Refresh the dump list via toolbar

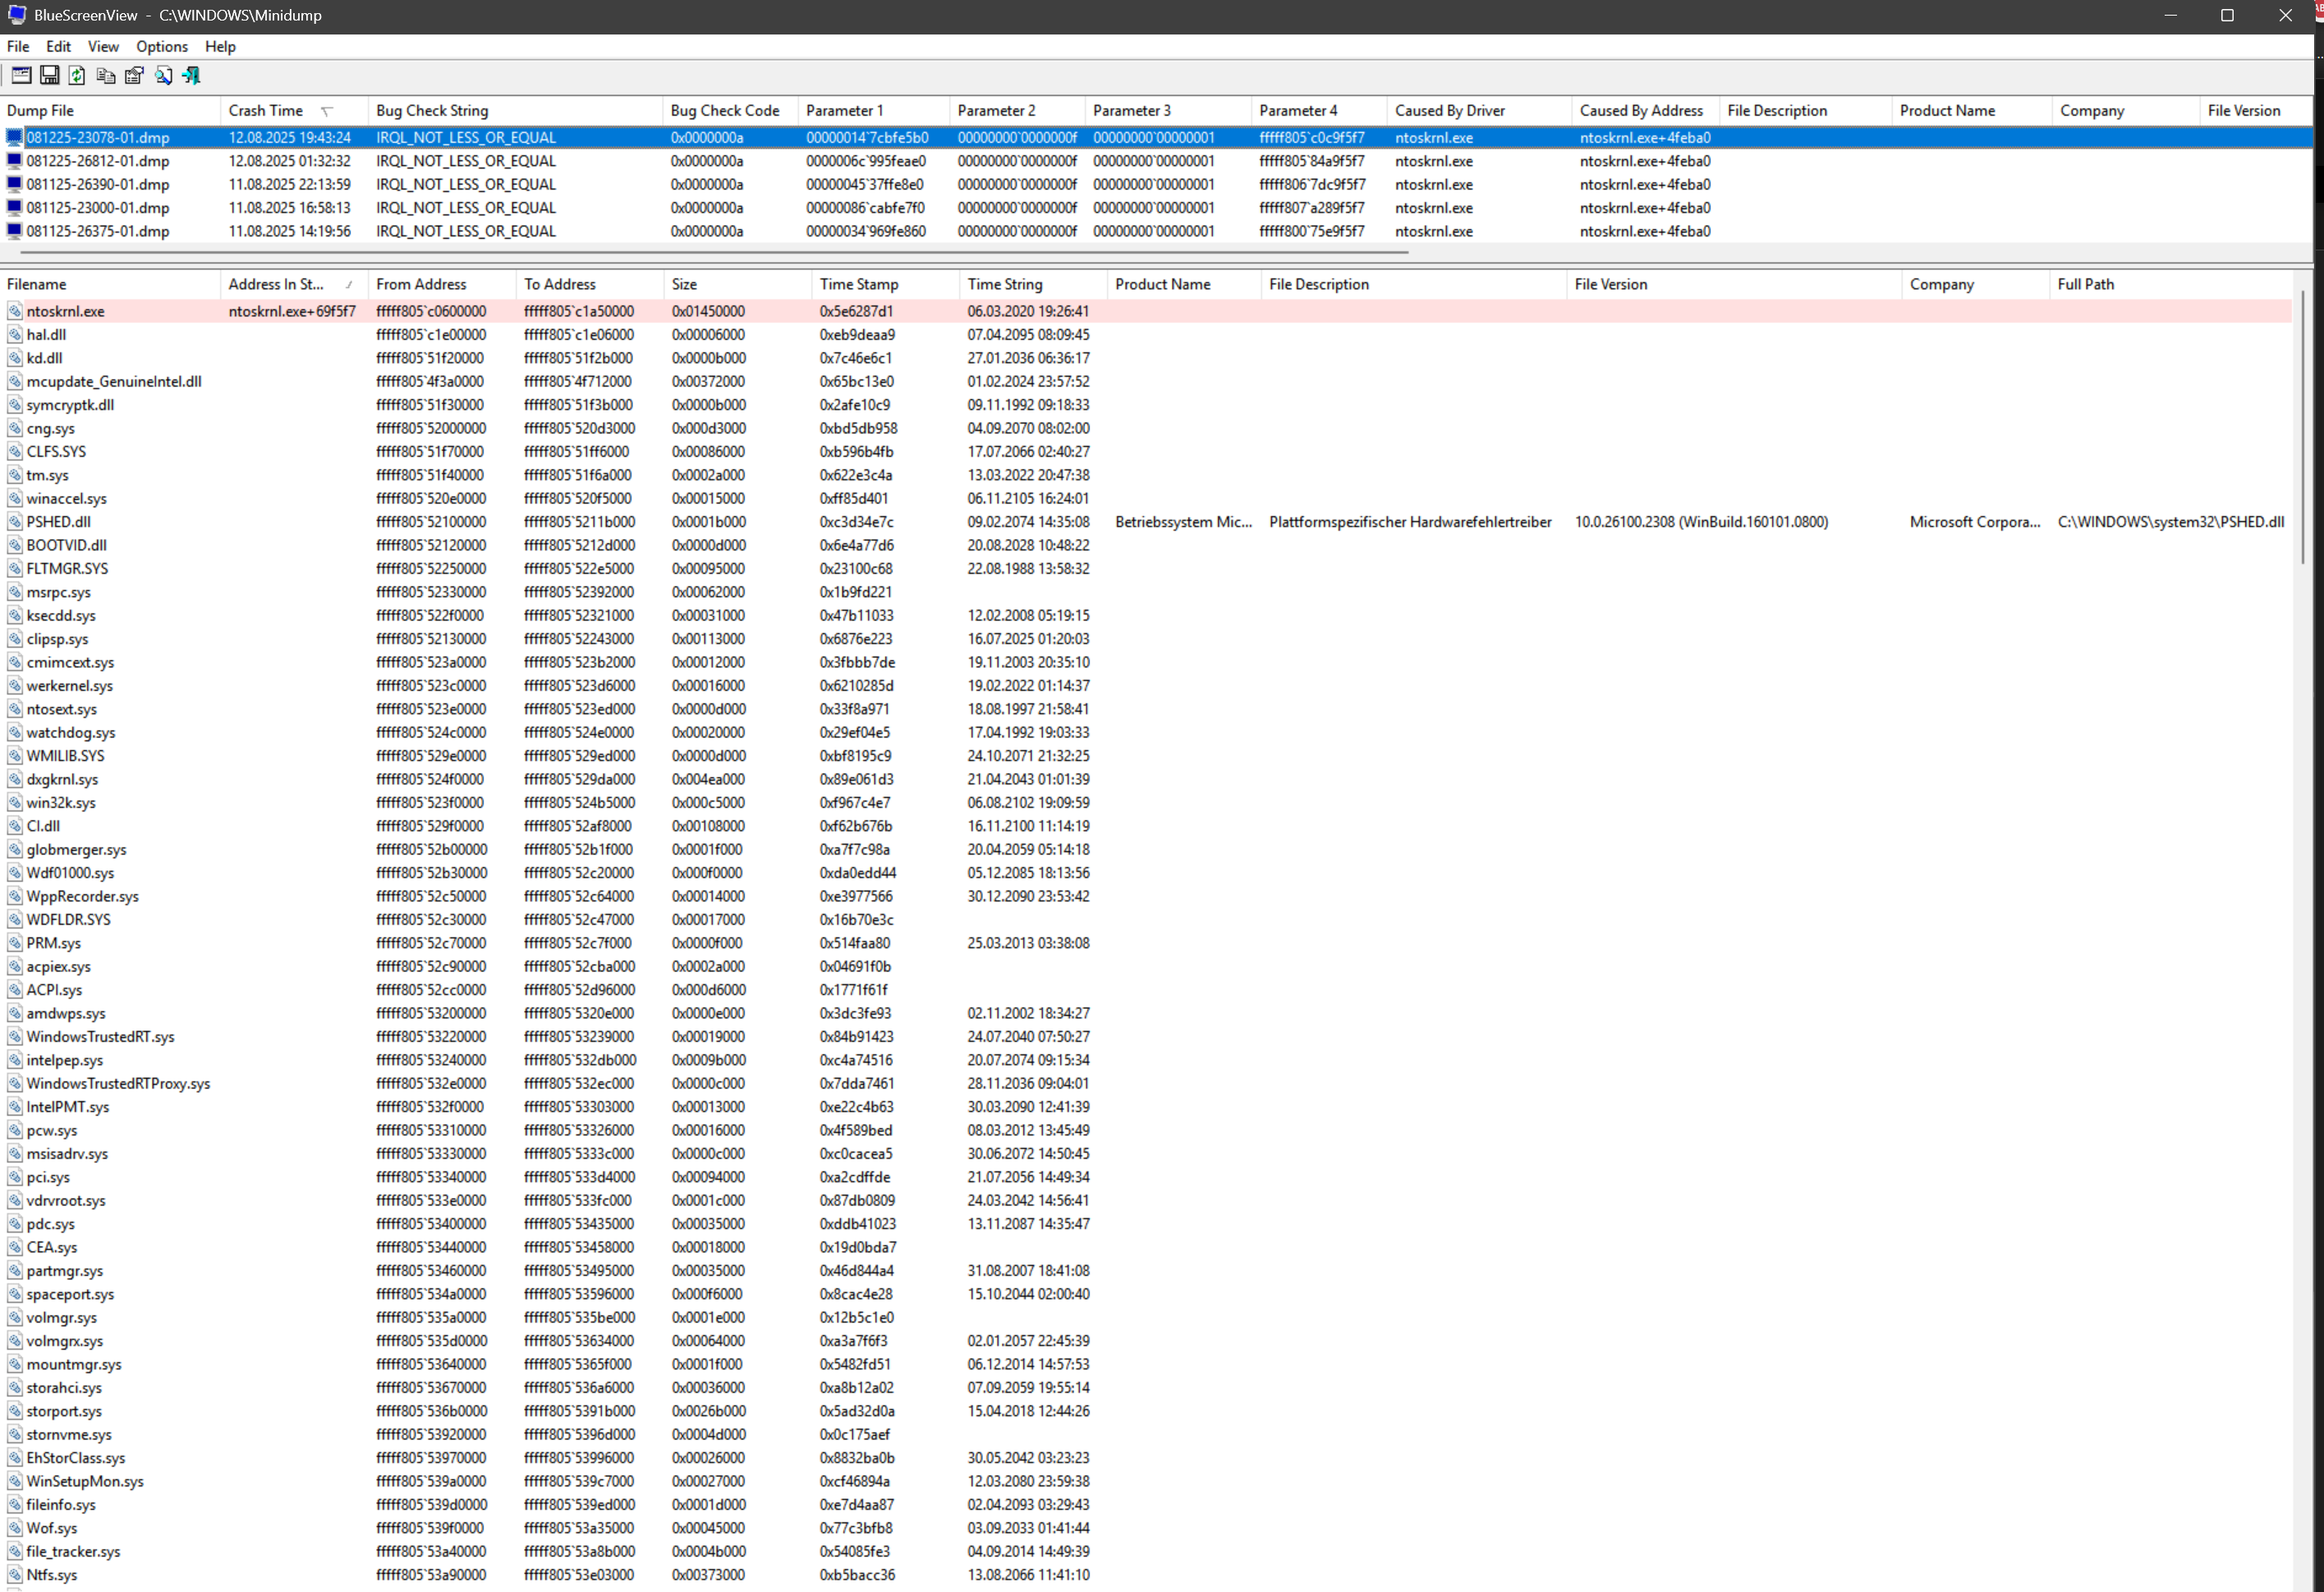pyautogui.click(x=77, y=75)
